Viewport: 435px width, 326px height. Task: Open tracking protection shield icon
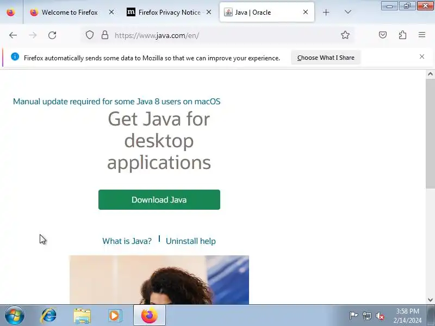tap(89, 35)
